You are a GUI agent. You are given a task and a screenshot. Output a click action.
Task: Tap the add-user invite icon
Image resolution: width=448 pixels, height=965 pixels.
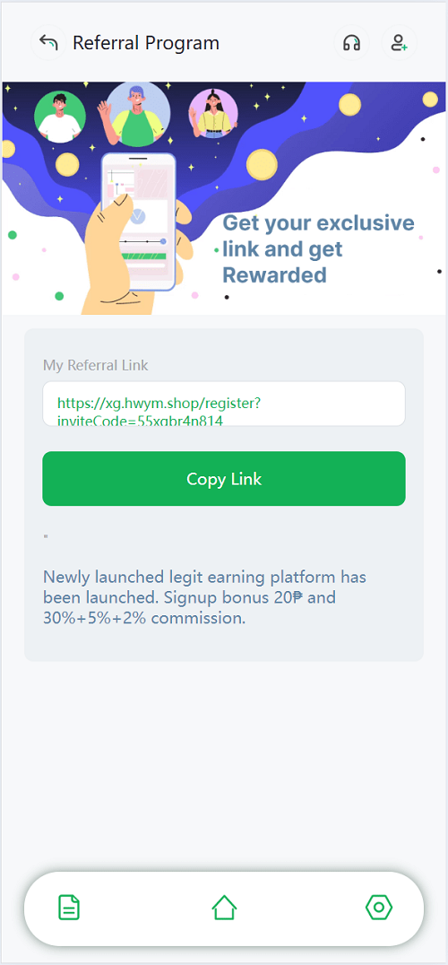[400, 43]
